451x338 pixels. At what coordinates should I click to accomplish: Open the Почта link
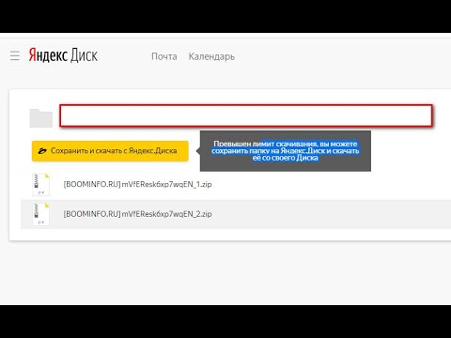[x=164, y=56]
